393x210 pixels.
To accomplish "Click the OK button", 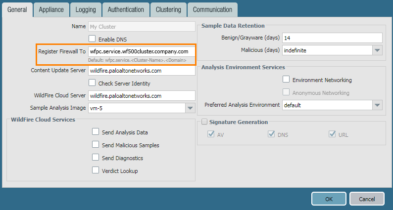I will (329, 199).
